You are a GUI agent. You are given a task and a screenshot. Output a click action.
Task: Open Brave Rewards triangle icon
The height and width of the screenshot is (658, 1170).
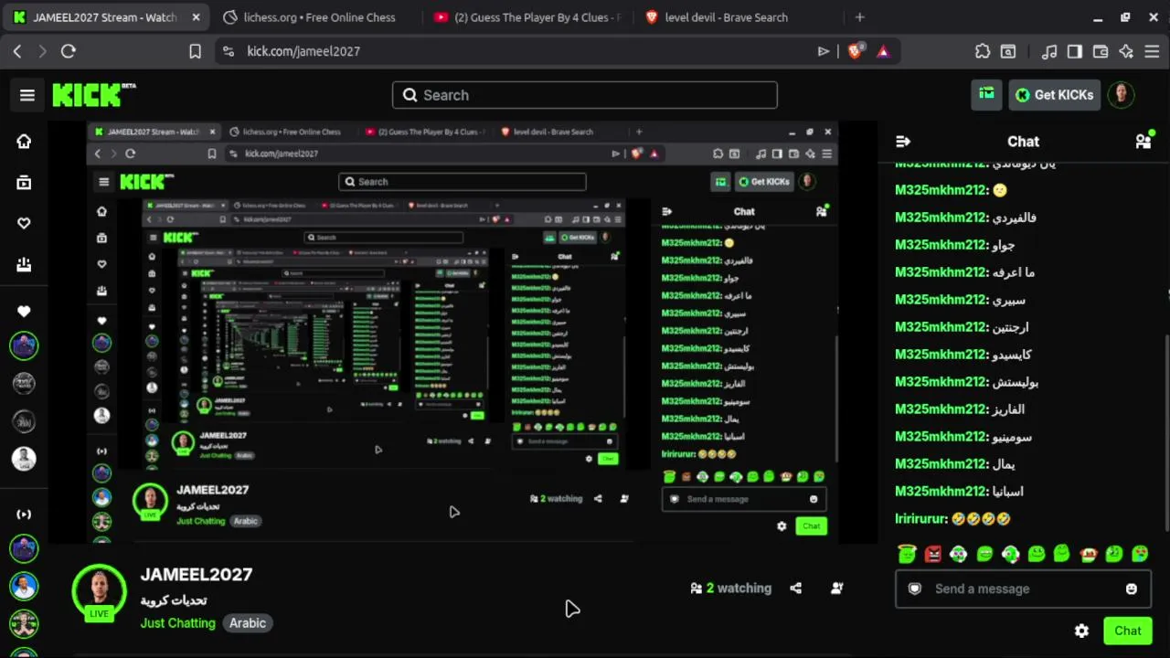[x=883, y=51]
